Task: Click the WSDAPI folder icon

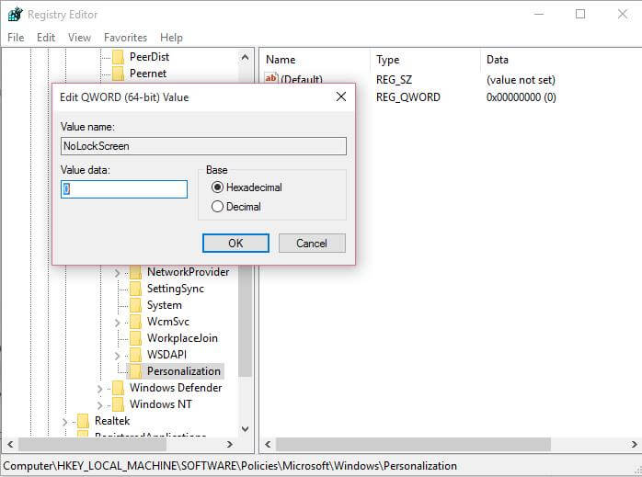Action: click(135, 355)
